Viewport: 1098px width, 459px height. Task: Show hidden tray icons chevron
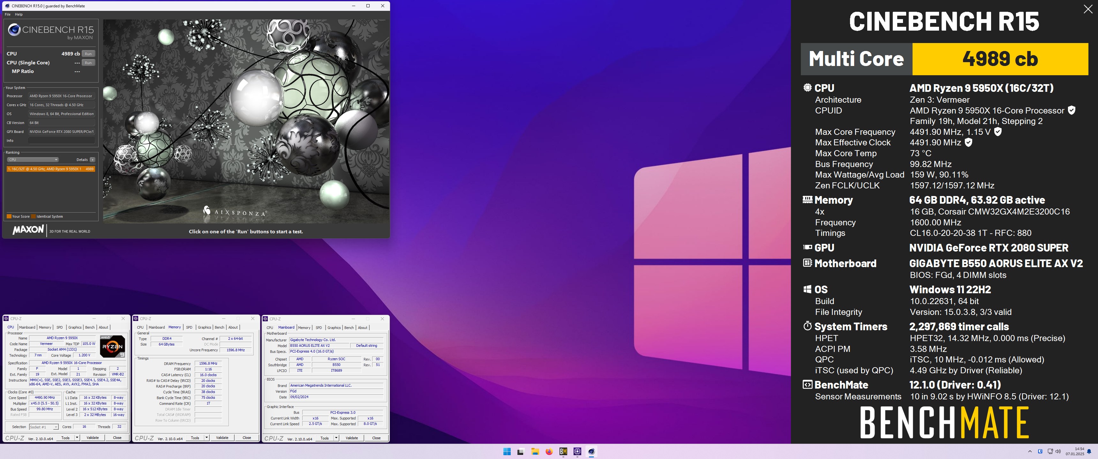pyautogui.click(x=1030, y=451)
